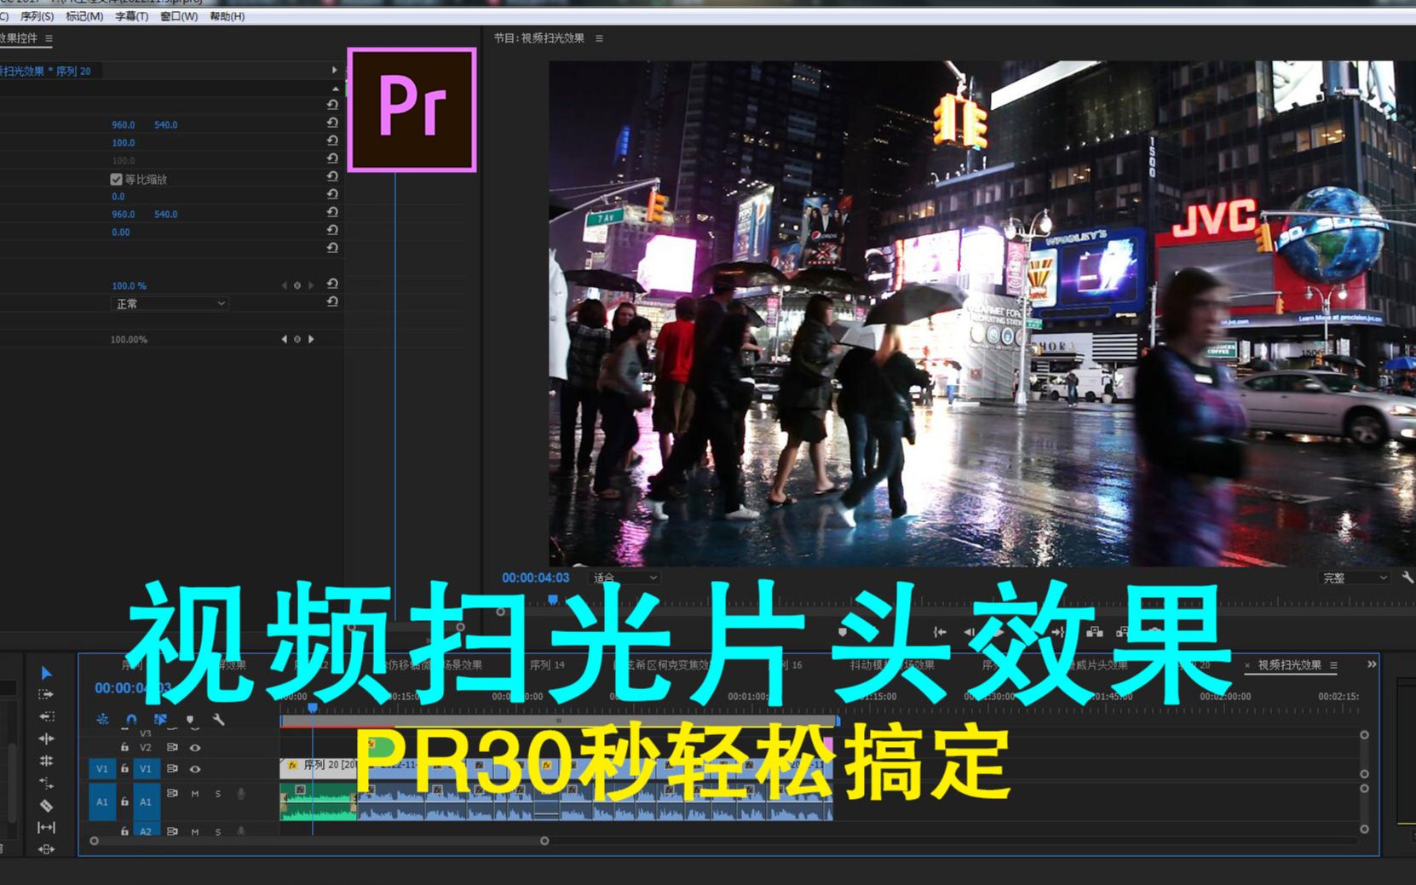This screenshot has width=1416, height=885.
Task: Open timeline display settings via the wrench icon
Action: coord(220,721)
